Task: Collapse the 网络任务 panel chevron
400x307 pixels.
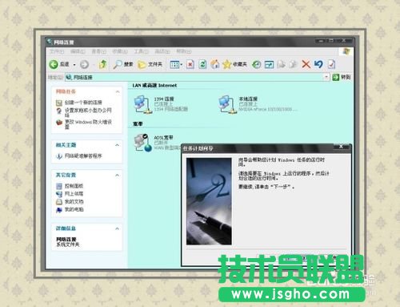Action: [x=118, y=91]
